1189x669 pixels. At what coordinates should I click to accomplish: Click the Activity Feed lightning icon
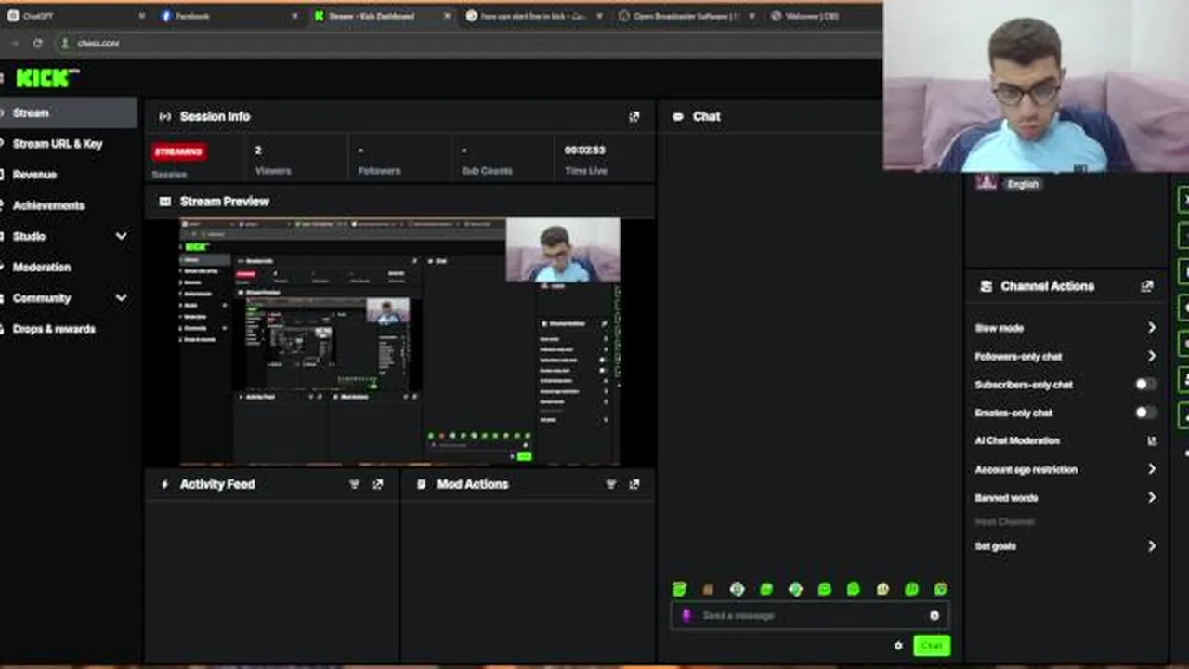[x=164, y=484]
